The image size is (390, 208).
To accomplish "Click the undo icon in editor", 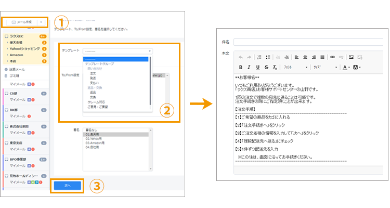I will point(241,57).
